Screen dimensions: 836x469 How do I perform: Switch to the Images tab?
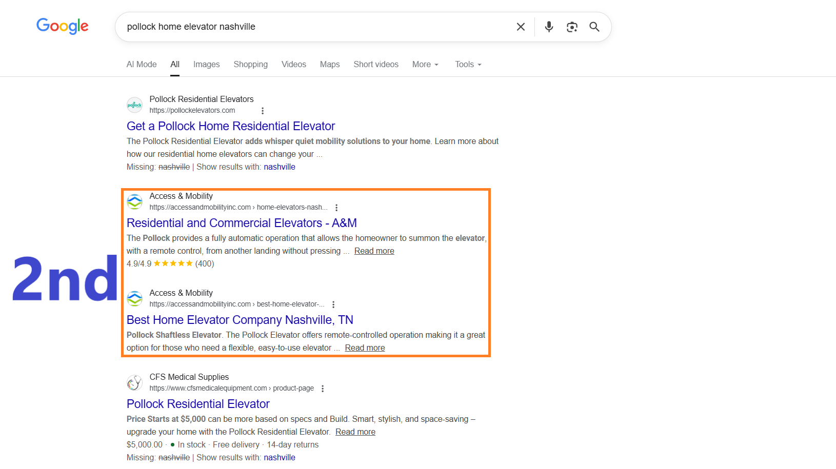coord(206,65)
